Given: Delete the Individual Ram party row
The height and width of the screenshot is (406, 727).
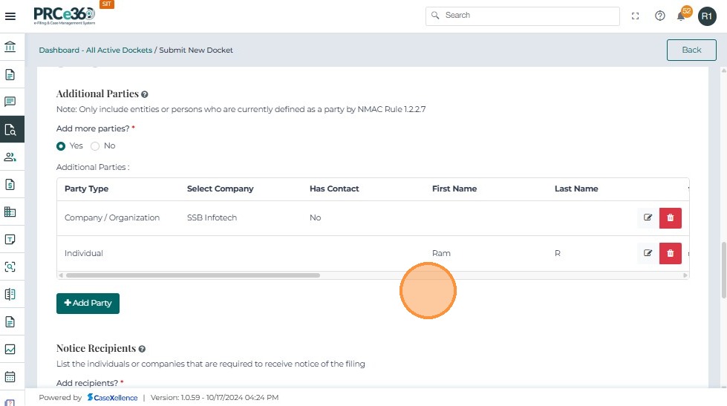Looking at the screenshot, I should point(670,253).
